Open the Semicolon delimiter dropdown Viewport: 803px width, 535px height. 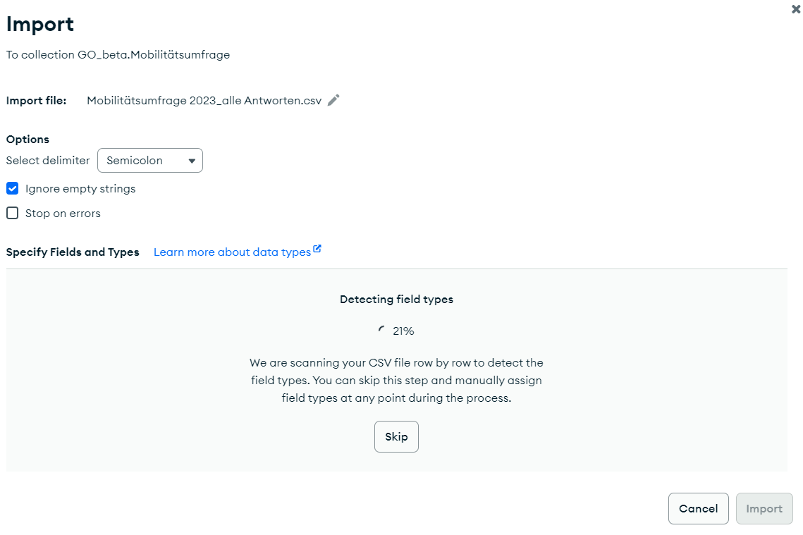click(x=149, y=161)
